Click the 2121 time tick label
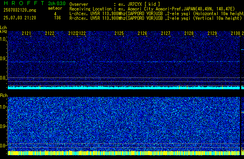Screen dimensions: 244x159 point(26,33)
